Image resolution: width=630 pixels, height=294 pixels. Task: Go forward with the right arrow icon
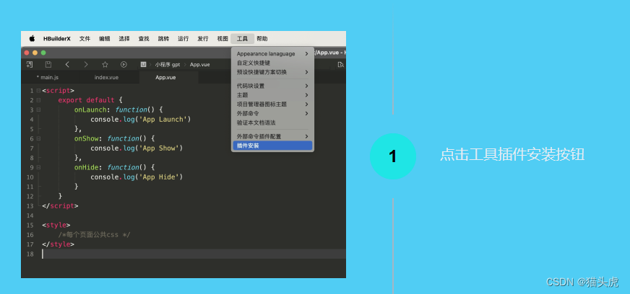[x=86, y=64]
